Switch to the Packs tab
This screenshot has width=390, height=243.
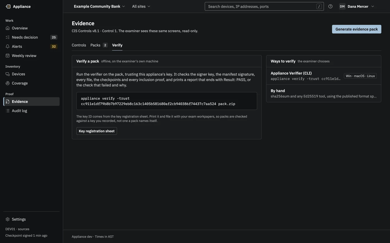pyautogui.click(x=99, y=45)
